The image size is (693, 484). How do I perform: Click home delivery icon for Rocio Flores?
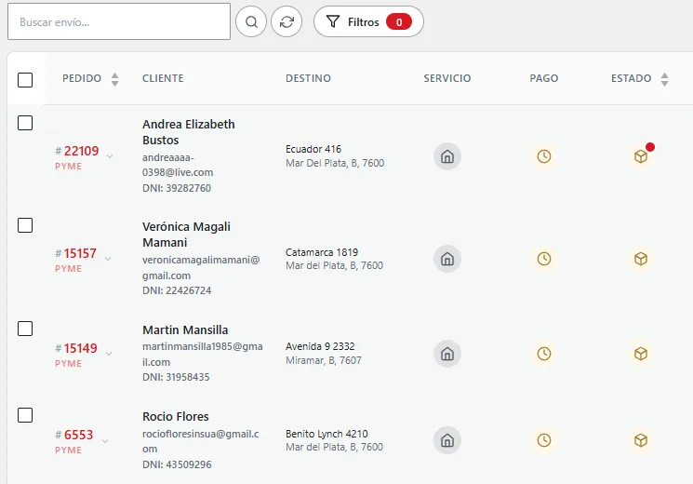click(447, 440)
